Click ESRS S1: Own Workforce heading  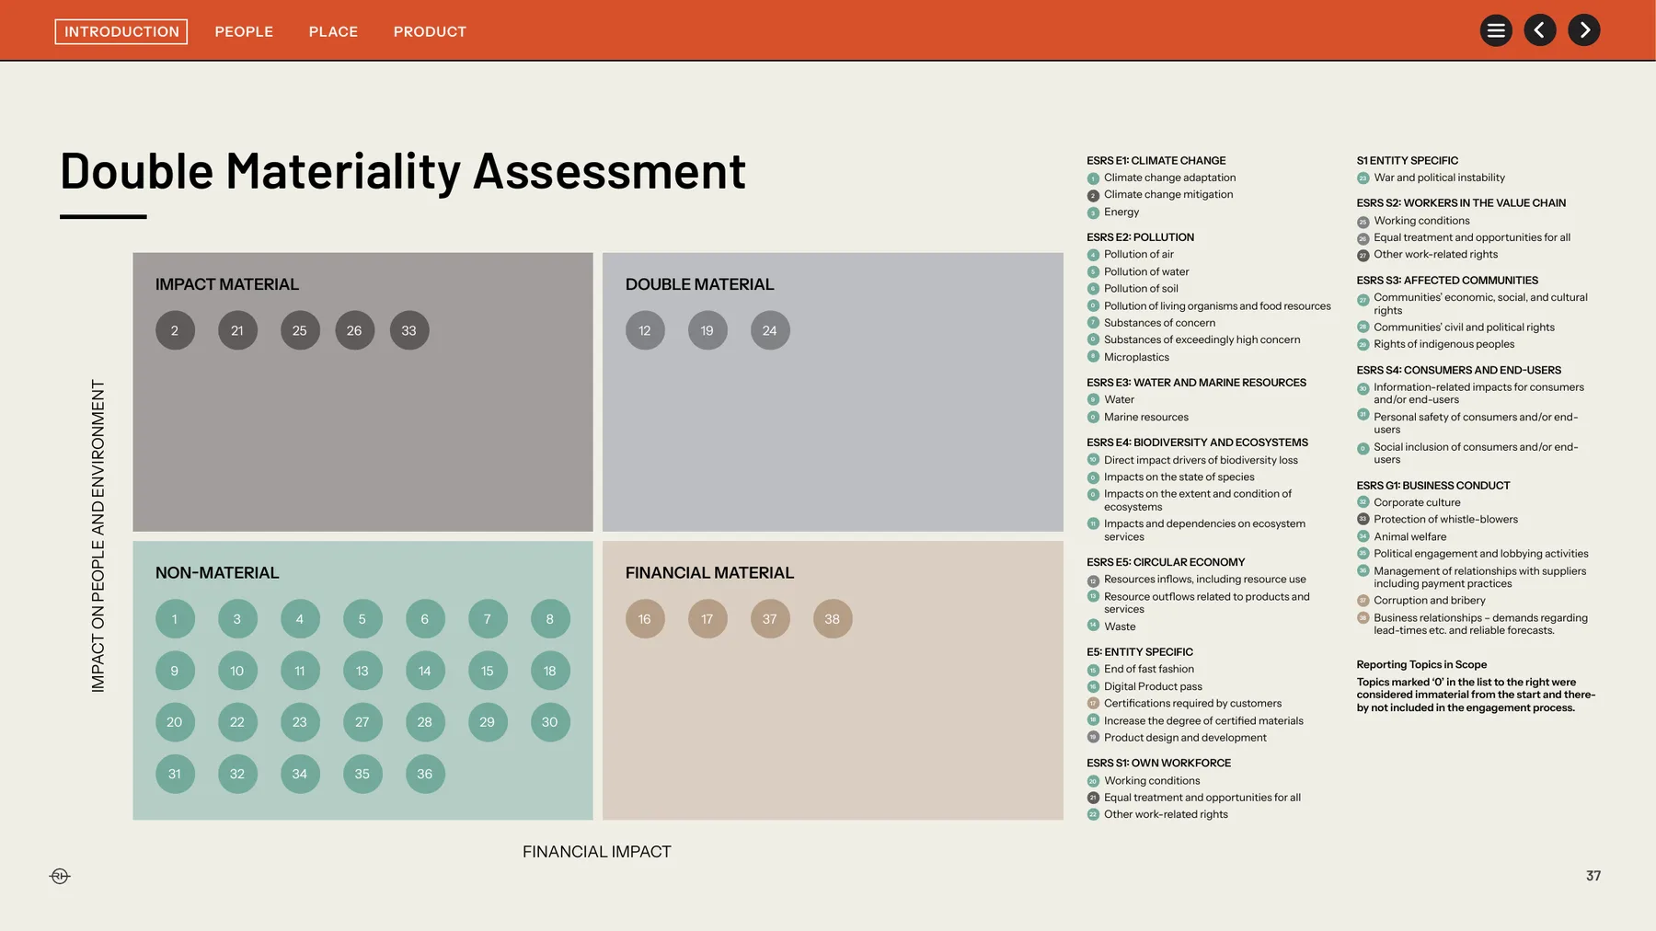(1158, 763)
